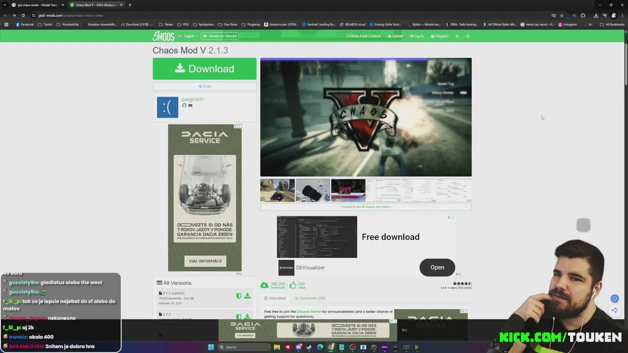Viewport: 628px width, 353px height.
Task: Select the black object thumbnail
Action: [313, 191]
